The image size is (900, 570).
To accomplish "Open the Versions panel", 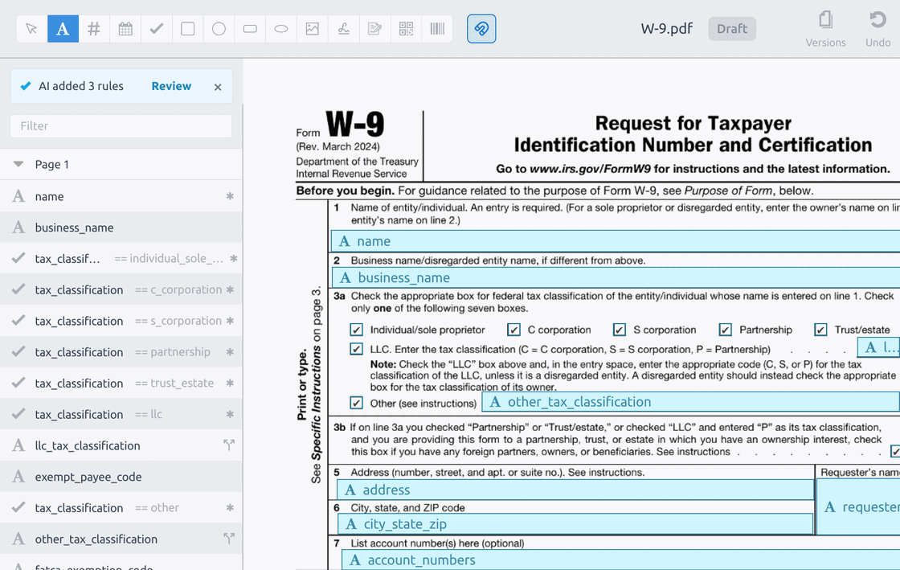I will point(825,29).
